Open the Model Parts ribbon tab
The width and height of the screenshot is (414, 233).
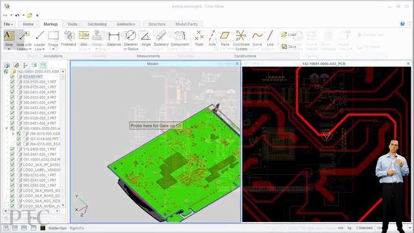186,24
